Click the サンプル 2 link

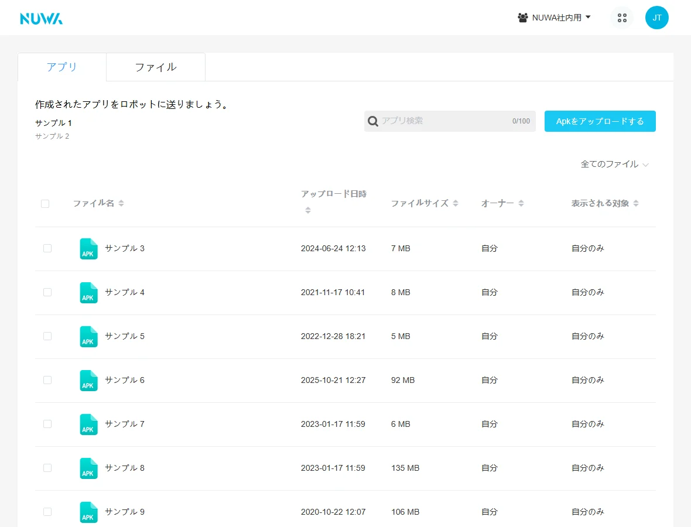tap(52, 136)
